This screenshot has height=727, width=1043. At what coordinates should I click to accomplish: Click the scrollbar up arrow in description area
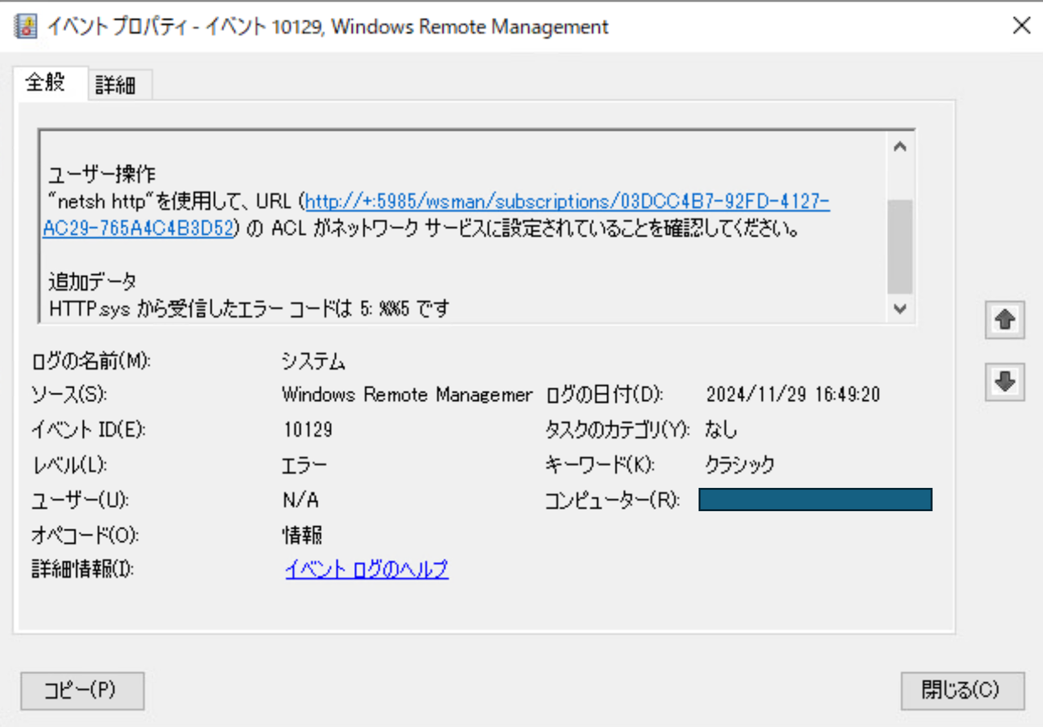900,146
